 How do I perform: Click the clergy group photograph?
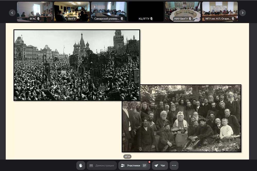(x=181, y=118)
